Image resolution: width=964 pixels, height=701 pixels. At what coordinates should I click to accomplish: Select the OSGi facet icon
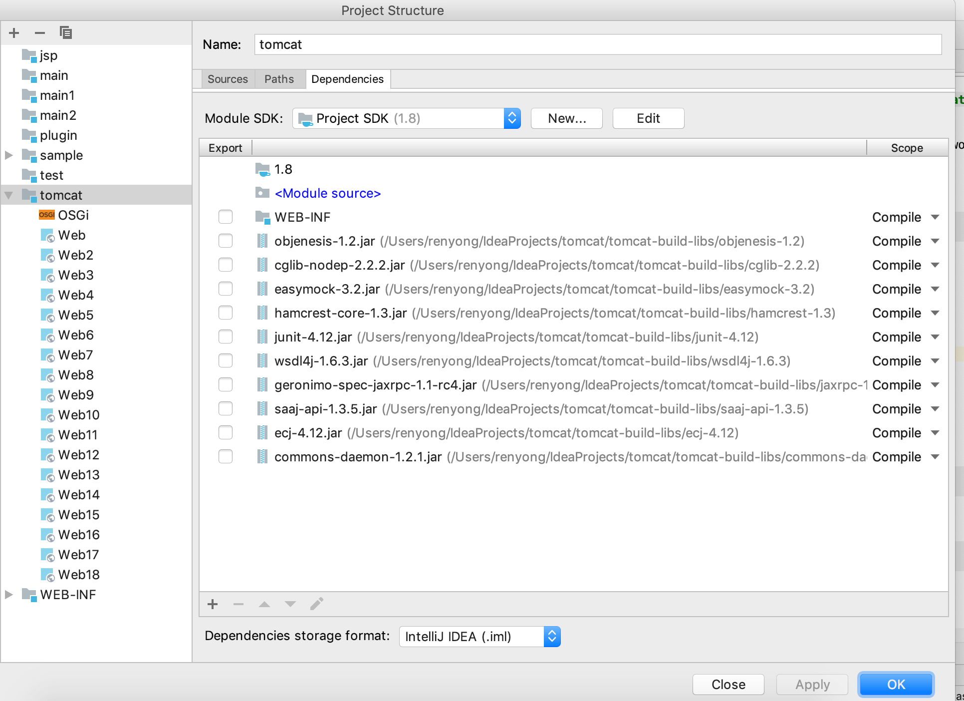pyautogui.click(x=47, y=215)
